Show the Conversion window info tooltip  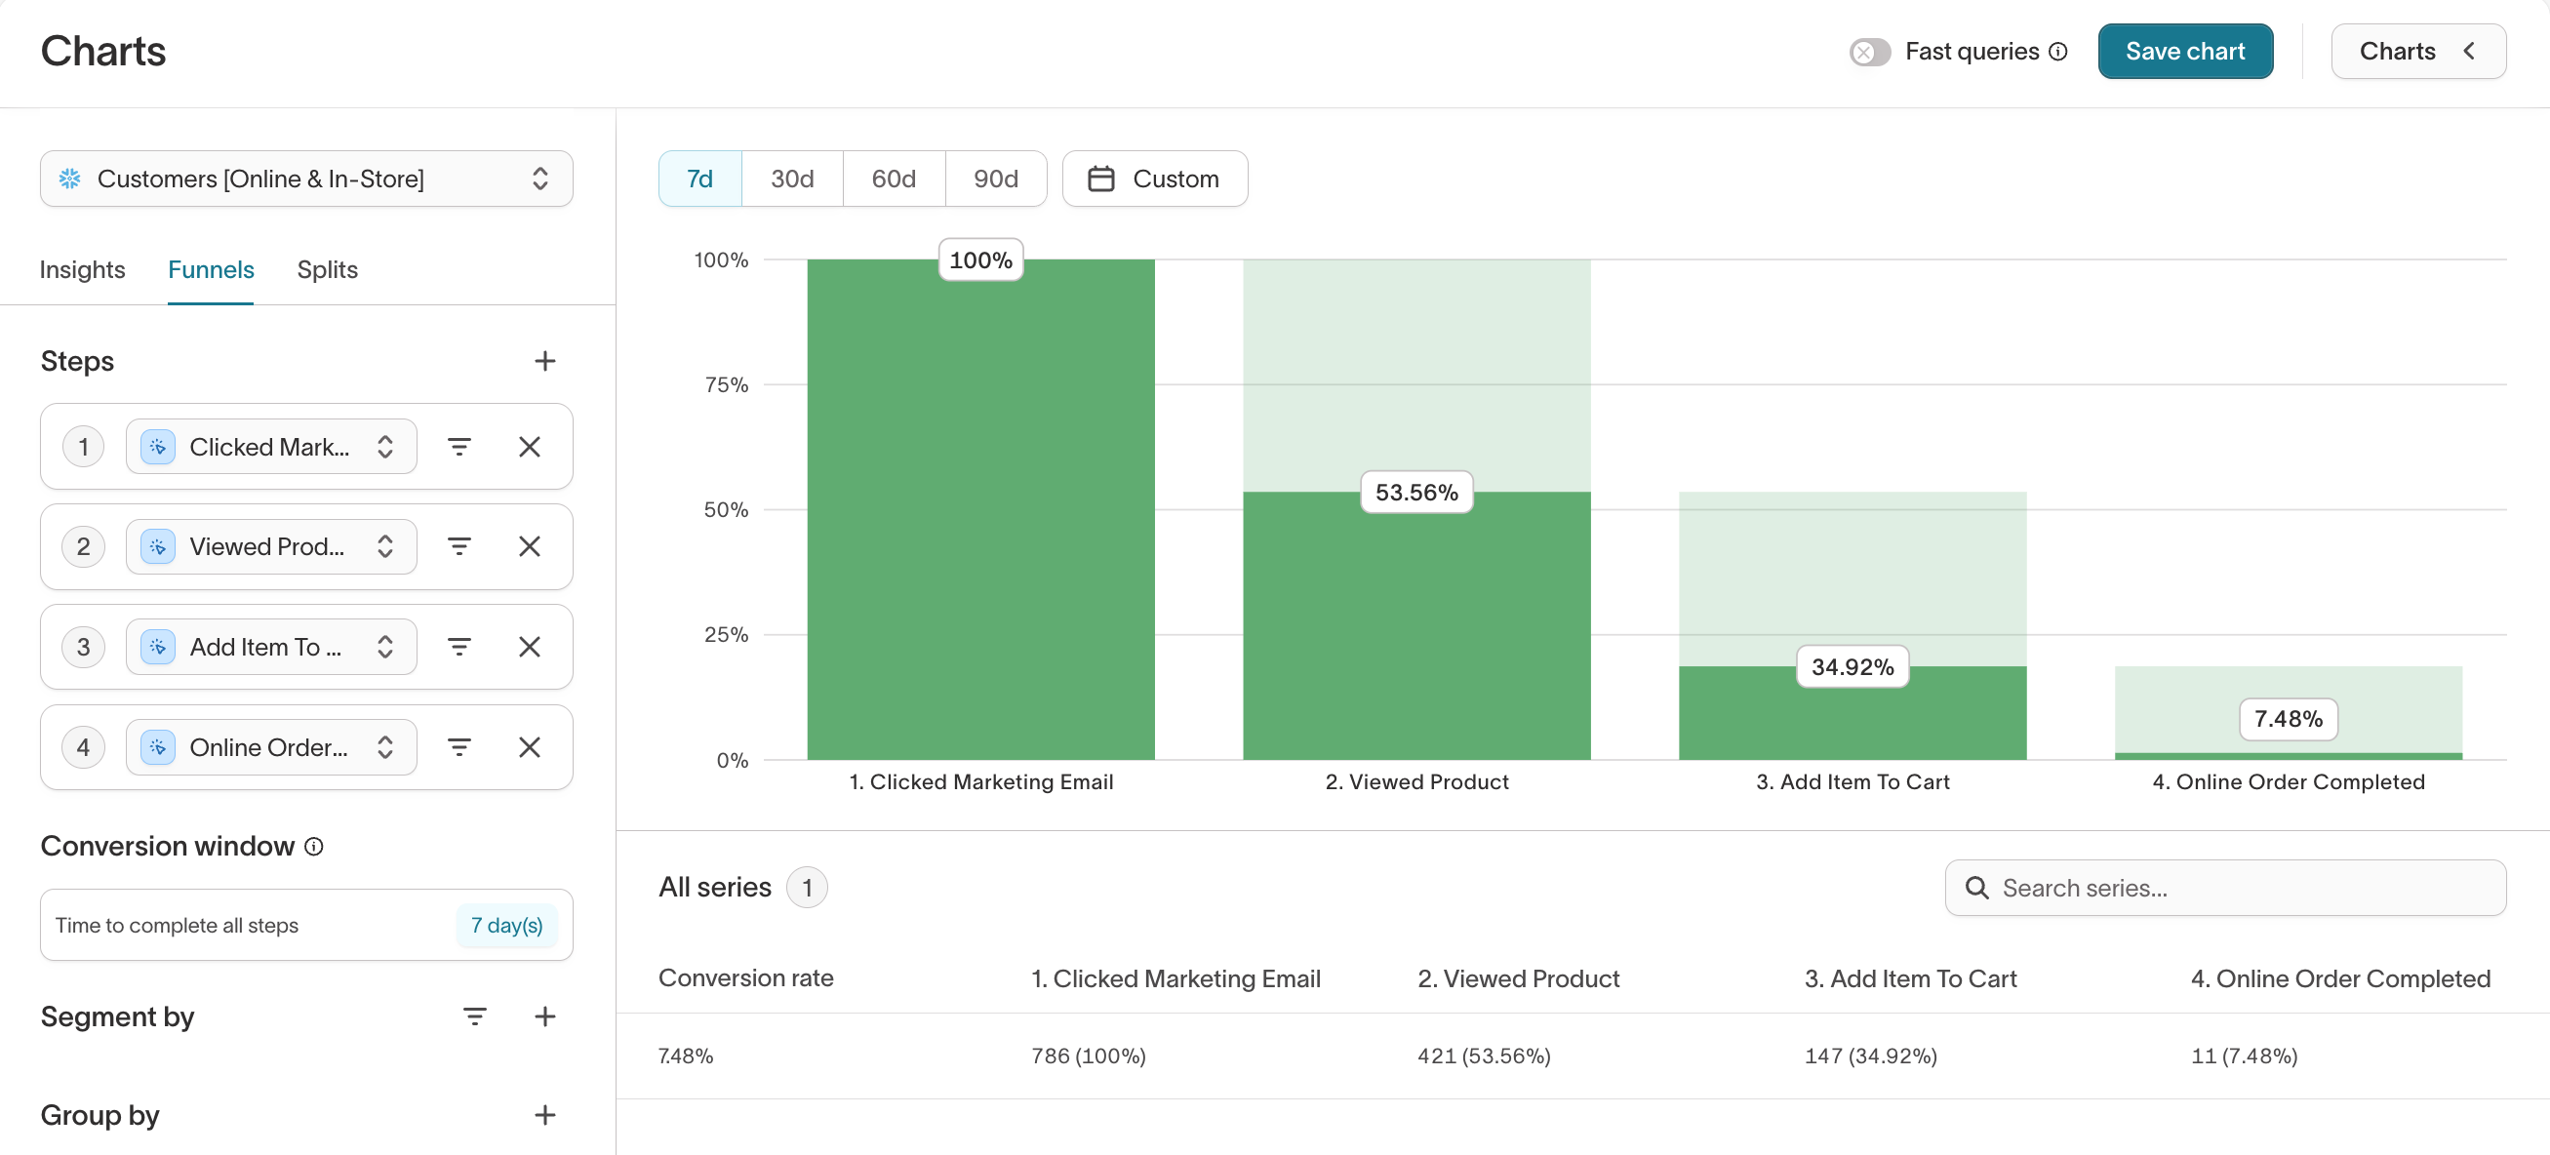[x=314, y=846]
